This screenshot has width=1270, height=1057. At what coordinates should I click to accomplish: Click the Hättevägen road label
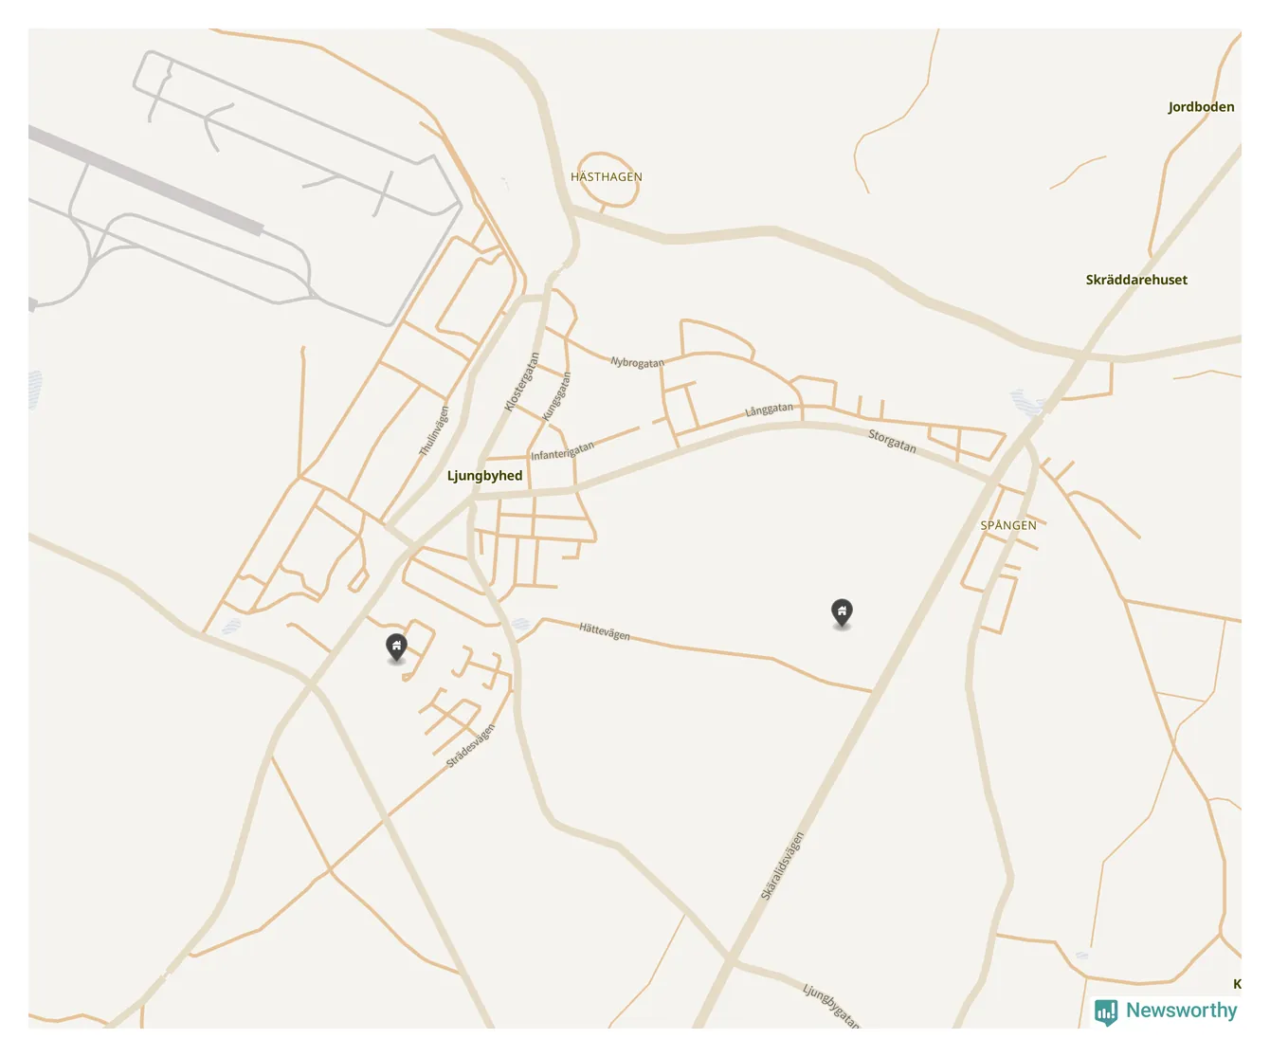(x=605, y=631)
